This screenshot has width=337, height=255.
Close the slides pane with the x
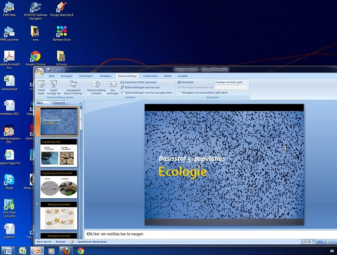(80, 103)
